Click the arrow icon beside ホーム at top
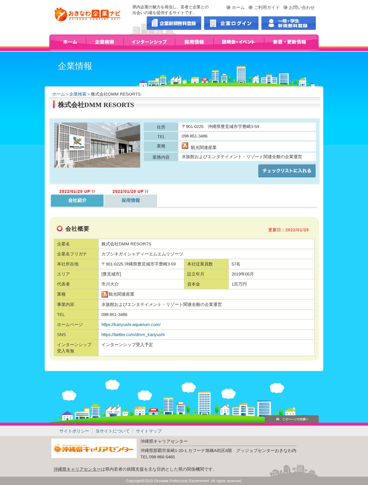Screen dimensions: 368x485 click(228, 7)
